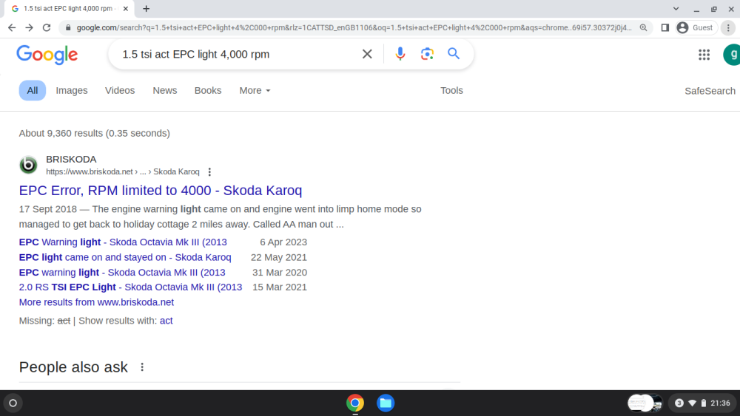This screenshot has height=416, width=740.
Task: Click the BRISKODA site favicon
Action: 28,165
